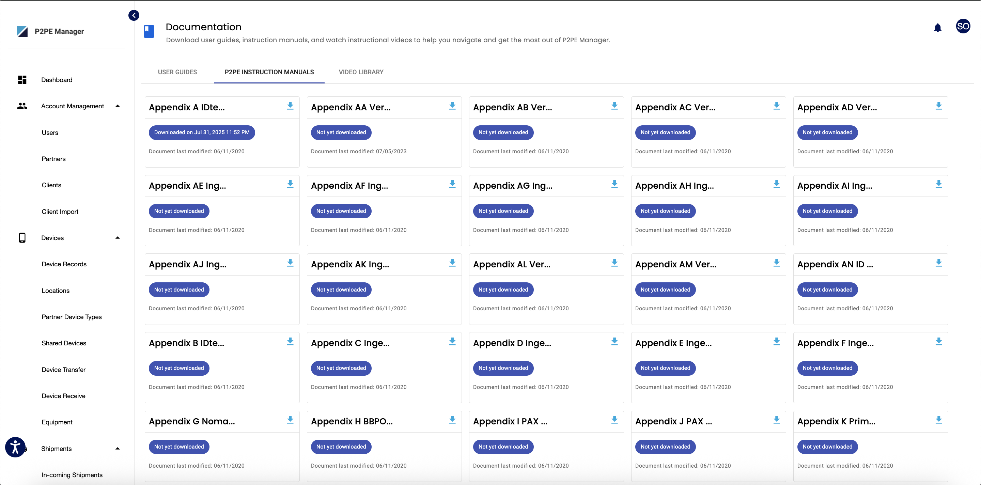Image resolution: width=981 pixels, height=485 pixels.
Task: Download the Appendix AG Ing... manual
Action: coord(614,184)
